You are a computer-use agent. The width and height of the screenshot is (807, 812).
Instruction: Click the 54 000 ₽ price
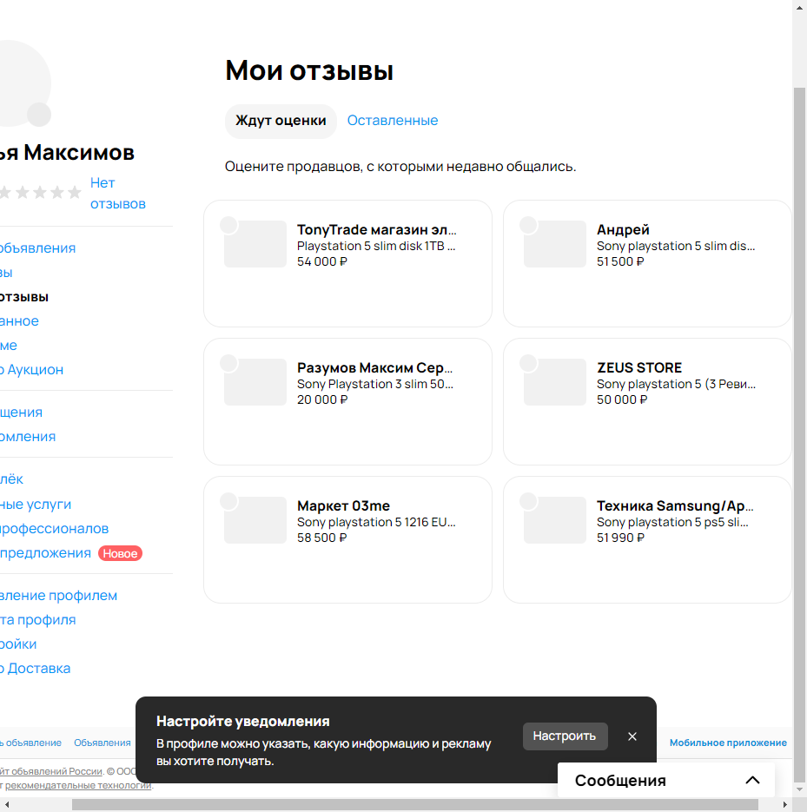[321, 261]
